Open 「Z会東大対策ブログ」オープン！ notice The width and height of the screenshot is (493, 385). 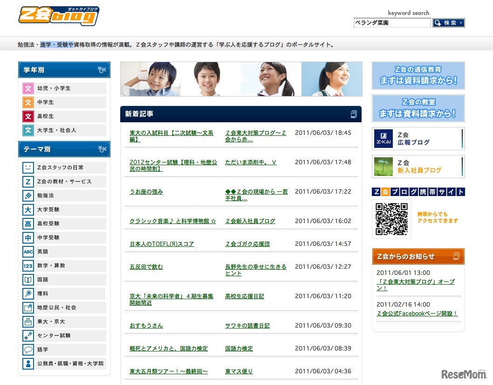click(416, 285)
